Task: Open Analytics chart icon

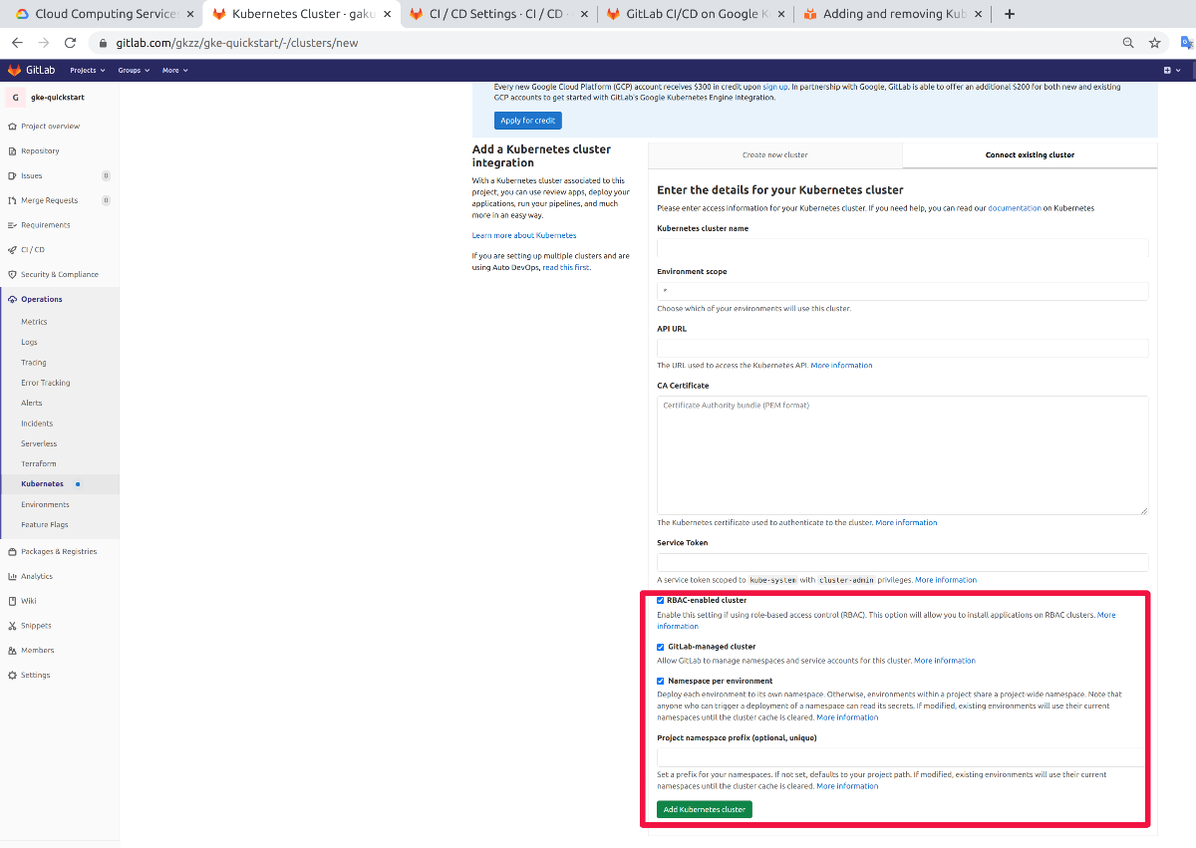Action: point(12,576)
